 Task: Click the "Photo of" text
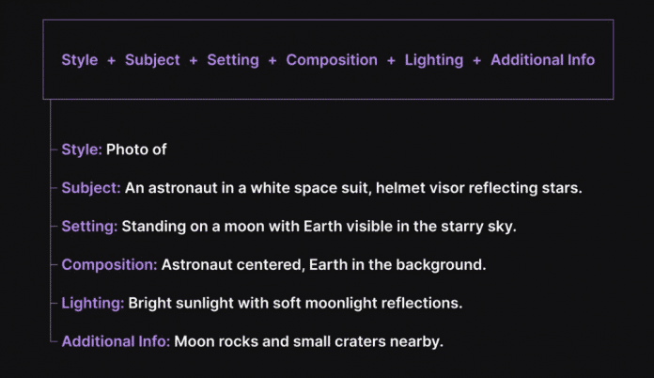tap(136, 150)
